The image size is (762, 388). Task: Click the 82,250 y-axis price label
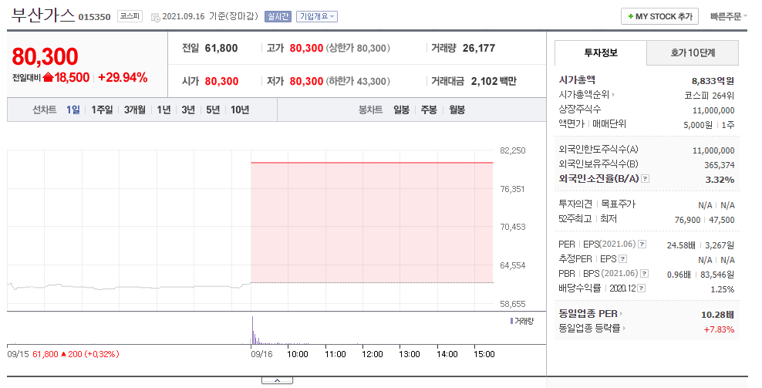tap(513, 150)
